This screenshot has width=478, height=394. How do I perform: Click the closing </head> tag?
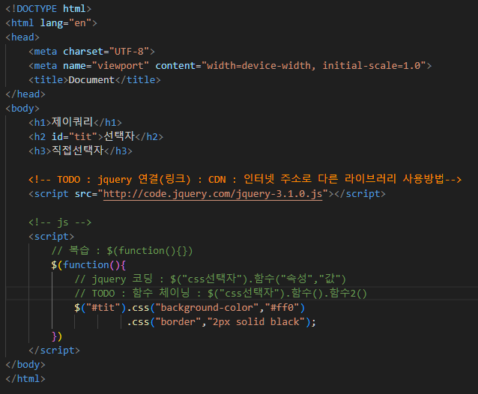tap(25, 94)
